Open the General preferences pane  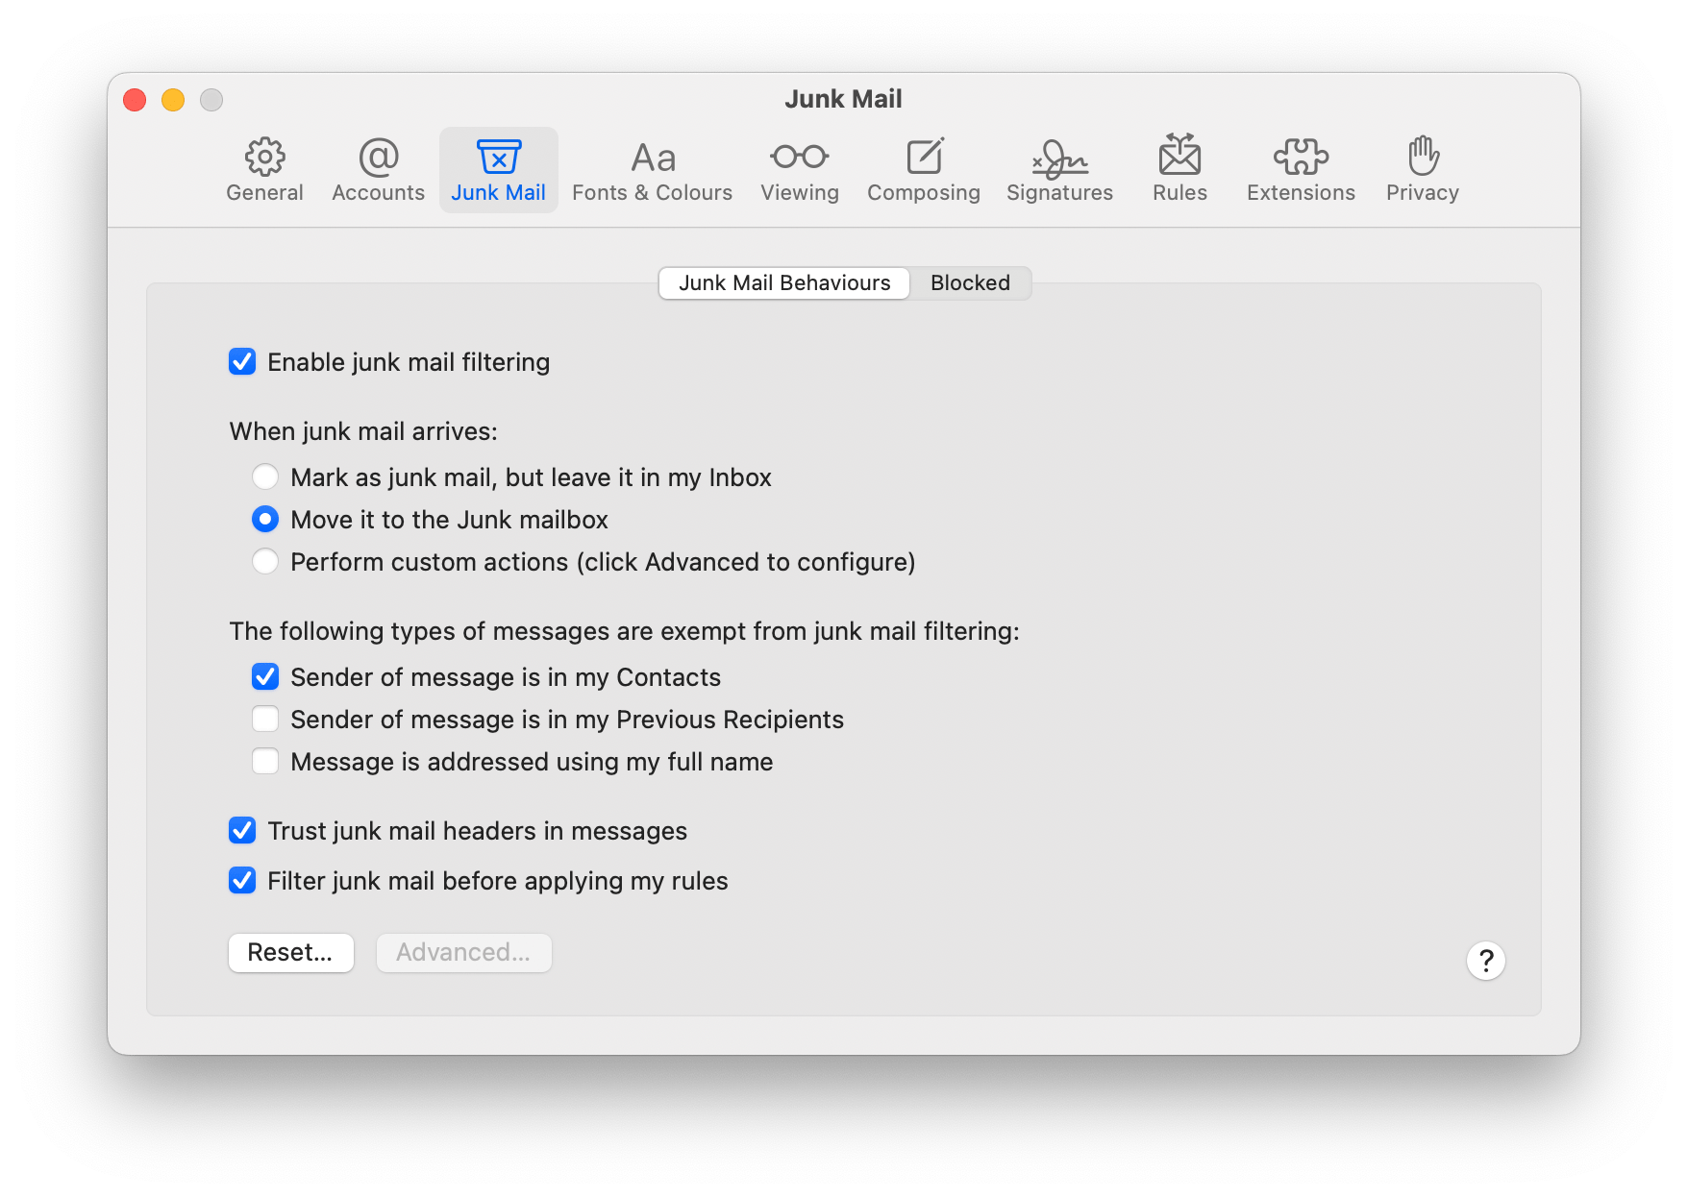pyautogui.click(x=264, y=169)
